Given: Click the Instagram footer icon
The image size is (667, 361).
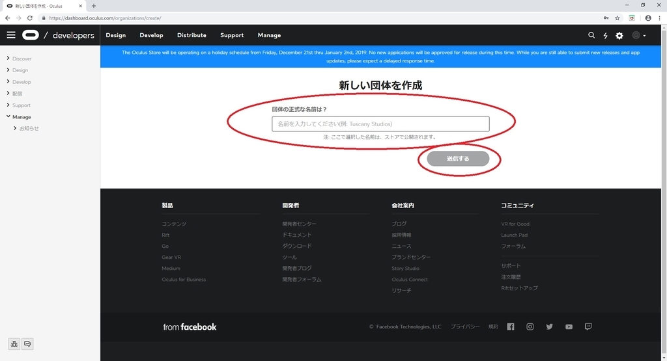Looking at the screenshot, I should [x=530, y=327].
